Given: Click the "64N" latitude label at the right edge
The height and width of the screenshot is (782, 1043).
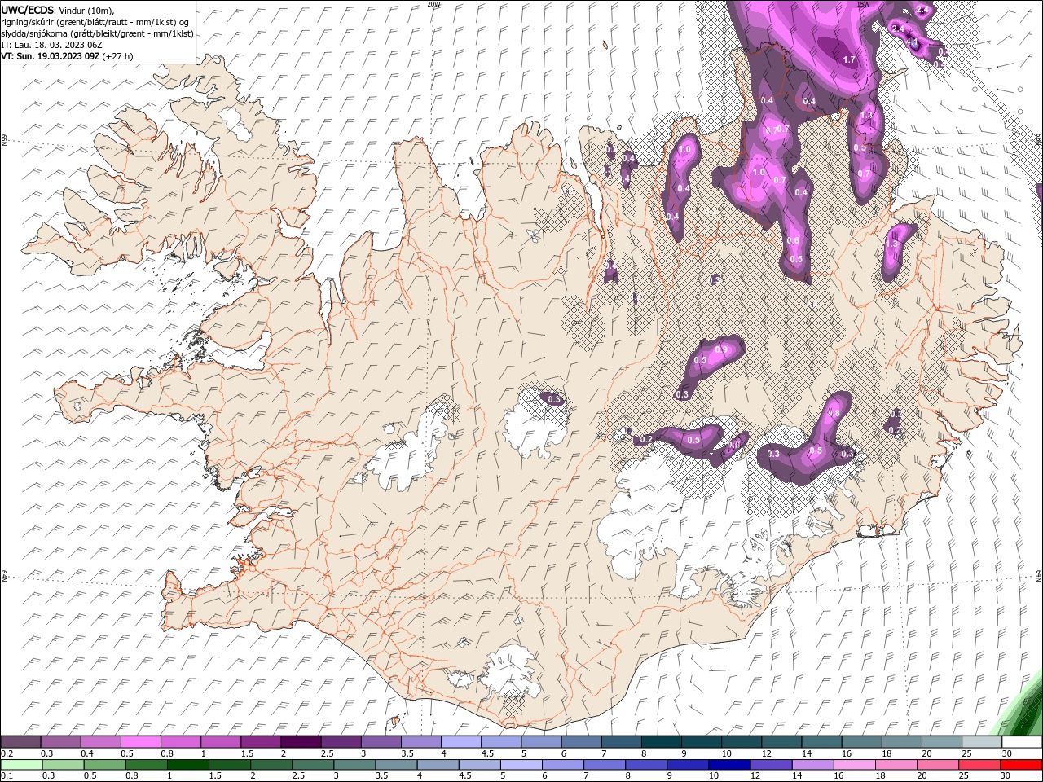Looking at the screenshot, I should click(1039, 574).
